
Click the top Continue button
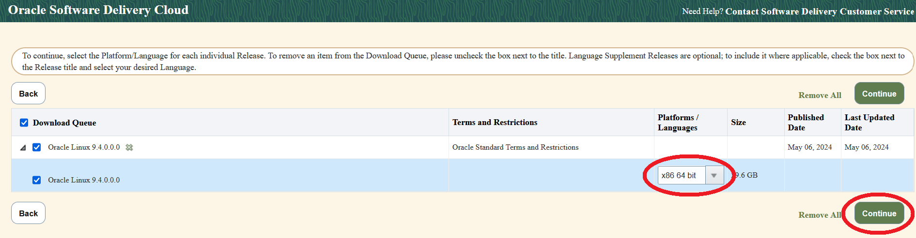[x=879, y=93]
